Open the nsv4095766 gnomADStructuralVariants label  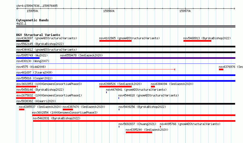190,124
